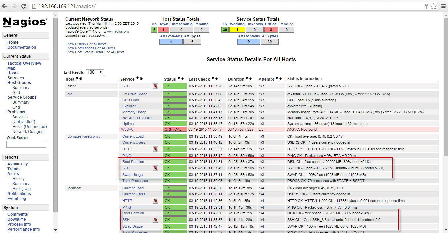Bookmark this page with the star icon
The width and height of the screenshot is (448, 233).
(434, 6)
